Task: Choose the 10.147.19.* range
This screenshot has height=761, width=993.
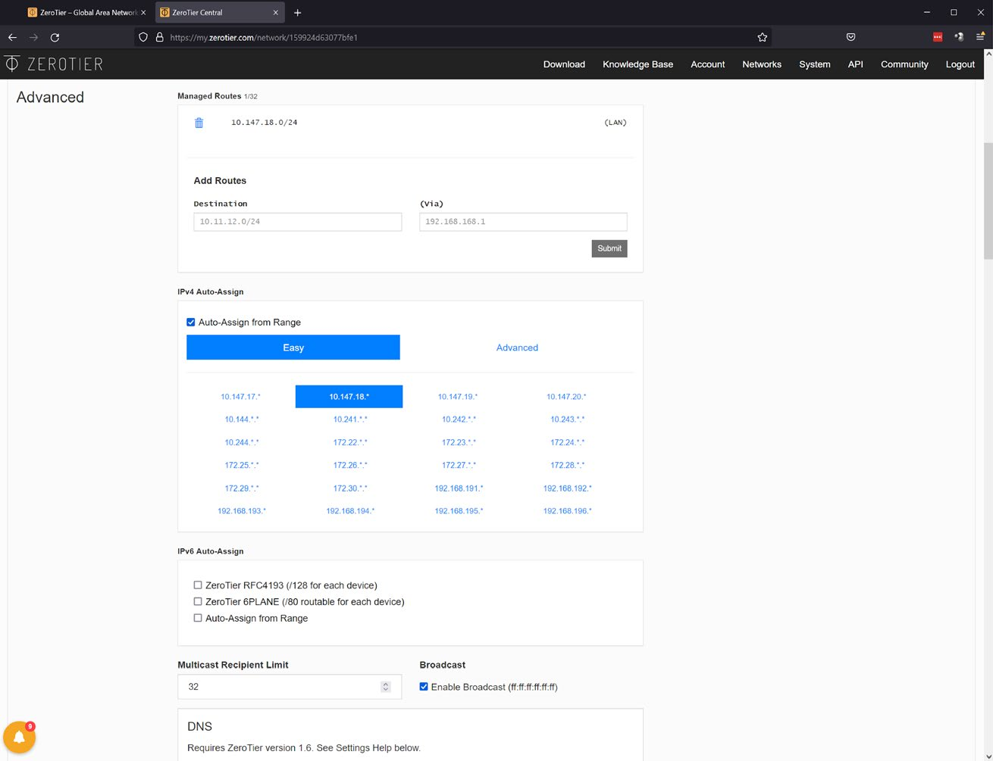Action: (x=458, y=397)
